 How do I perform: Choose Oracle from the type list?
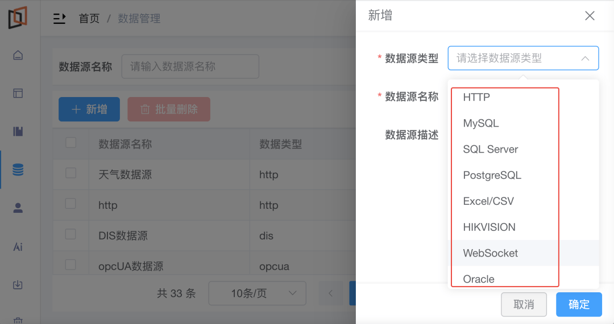[x=523, y=279]
